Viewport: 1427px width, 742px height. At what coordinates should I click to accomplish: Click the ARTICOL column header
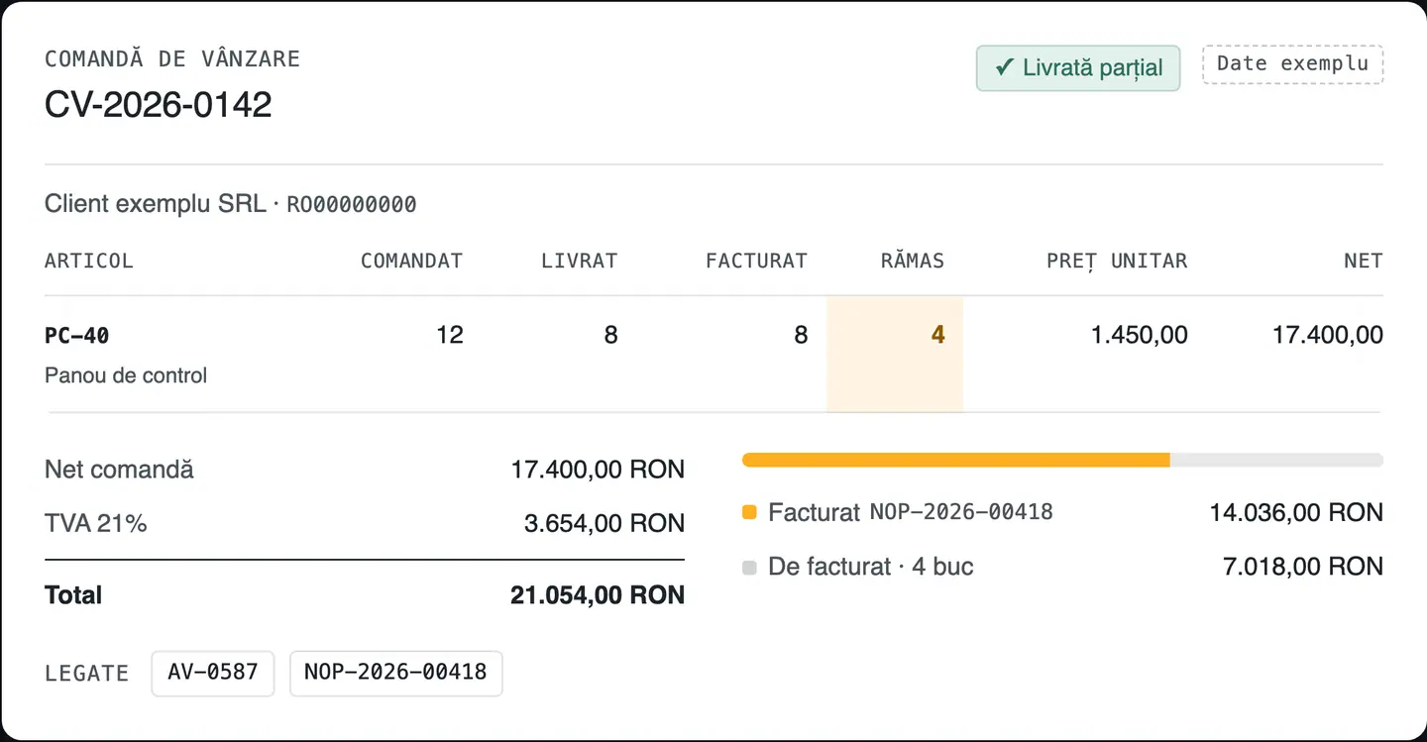(x=89, y=262)
